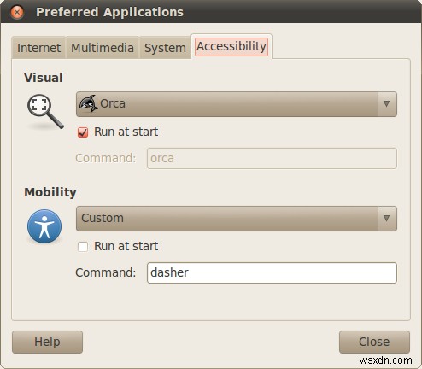
Task: Enable Run at start under Mobility
Action: (x=83, y=247)
